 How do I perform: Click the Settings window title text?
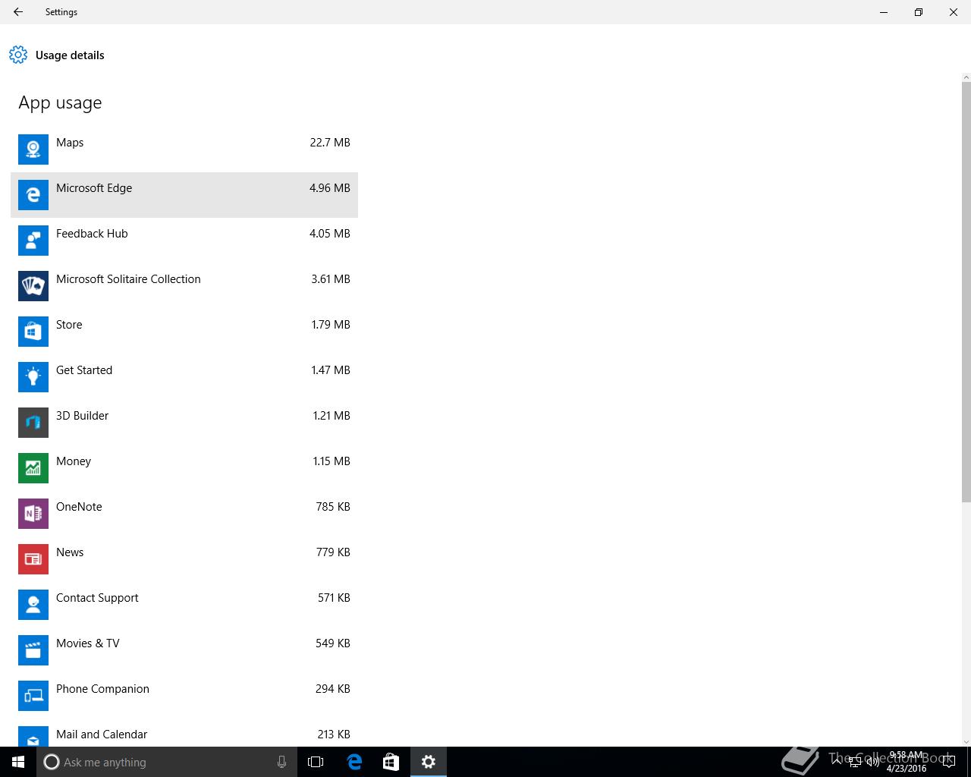coord(61,12)
